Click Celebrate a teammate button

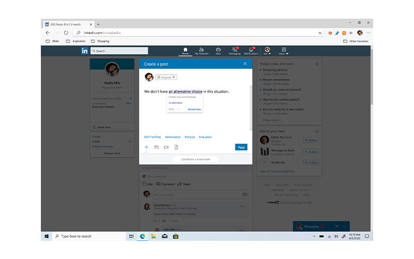pyautogui.click(x=196, y=159)
